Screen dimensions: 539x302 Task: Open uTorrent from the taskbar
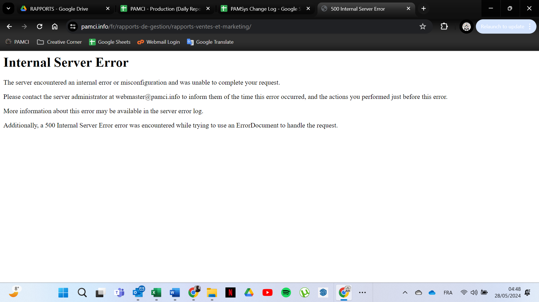pos(305,293)
